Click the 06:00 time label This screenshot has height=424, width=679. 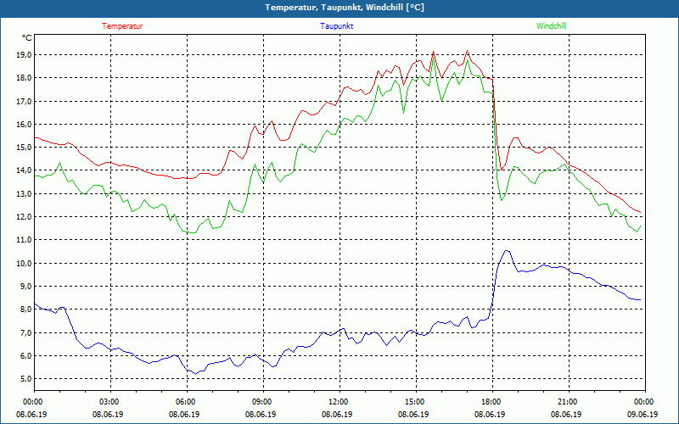[185, 402]
